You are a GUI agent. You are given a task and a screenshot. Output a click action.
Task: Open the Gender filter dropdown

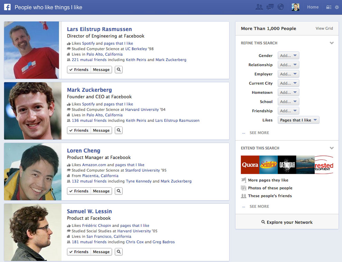(288, 56)
